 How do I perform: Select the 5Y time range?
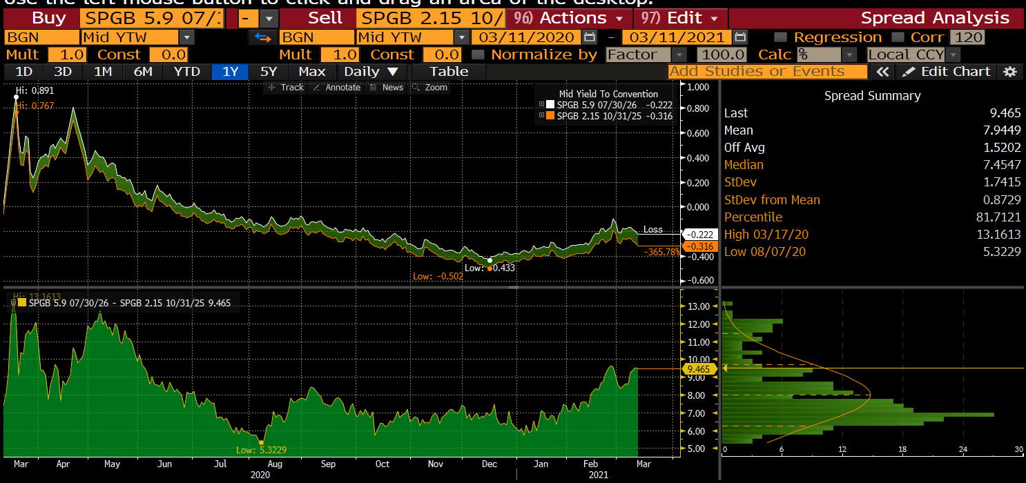(x=269, y=72)
